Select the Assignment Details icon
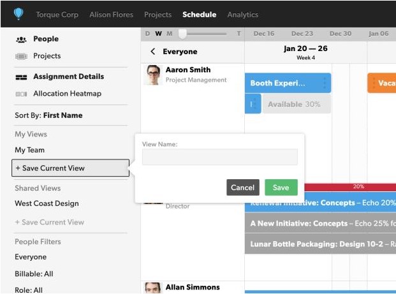 point(21,77)
